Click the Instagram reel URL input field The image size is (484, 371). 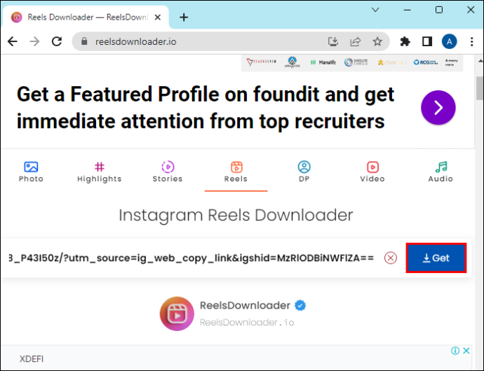coord(191,258)
